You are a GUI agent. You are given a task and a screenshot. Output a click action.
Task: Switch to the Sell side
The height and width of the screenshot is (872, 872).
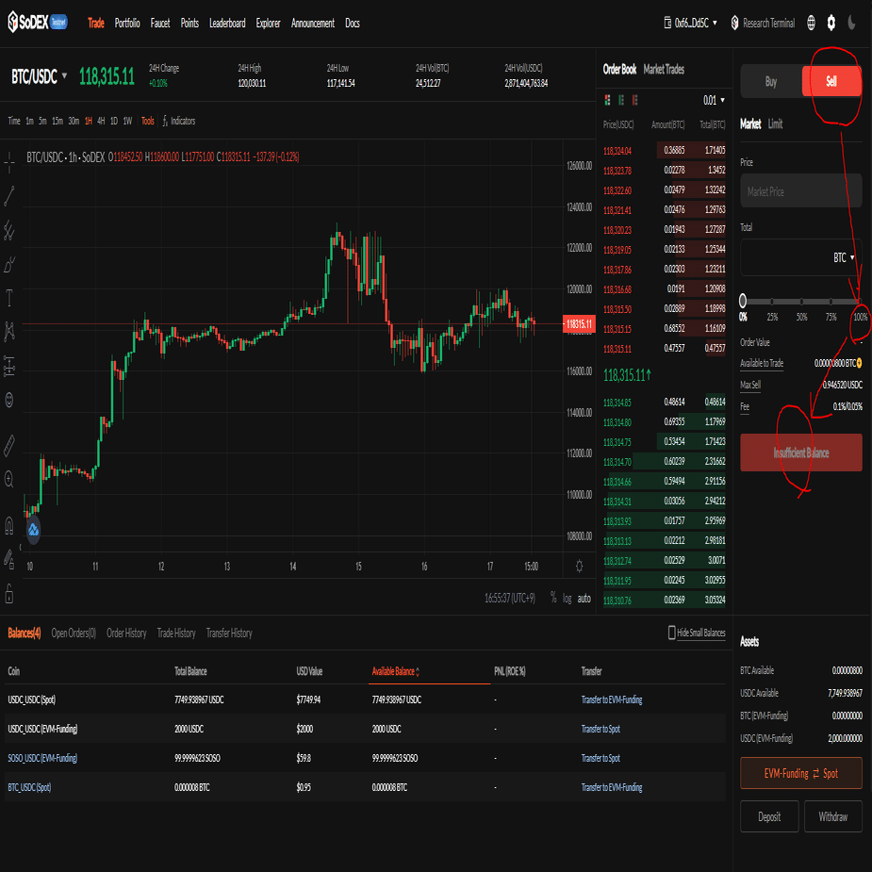[x=831, y=81]
